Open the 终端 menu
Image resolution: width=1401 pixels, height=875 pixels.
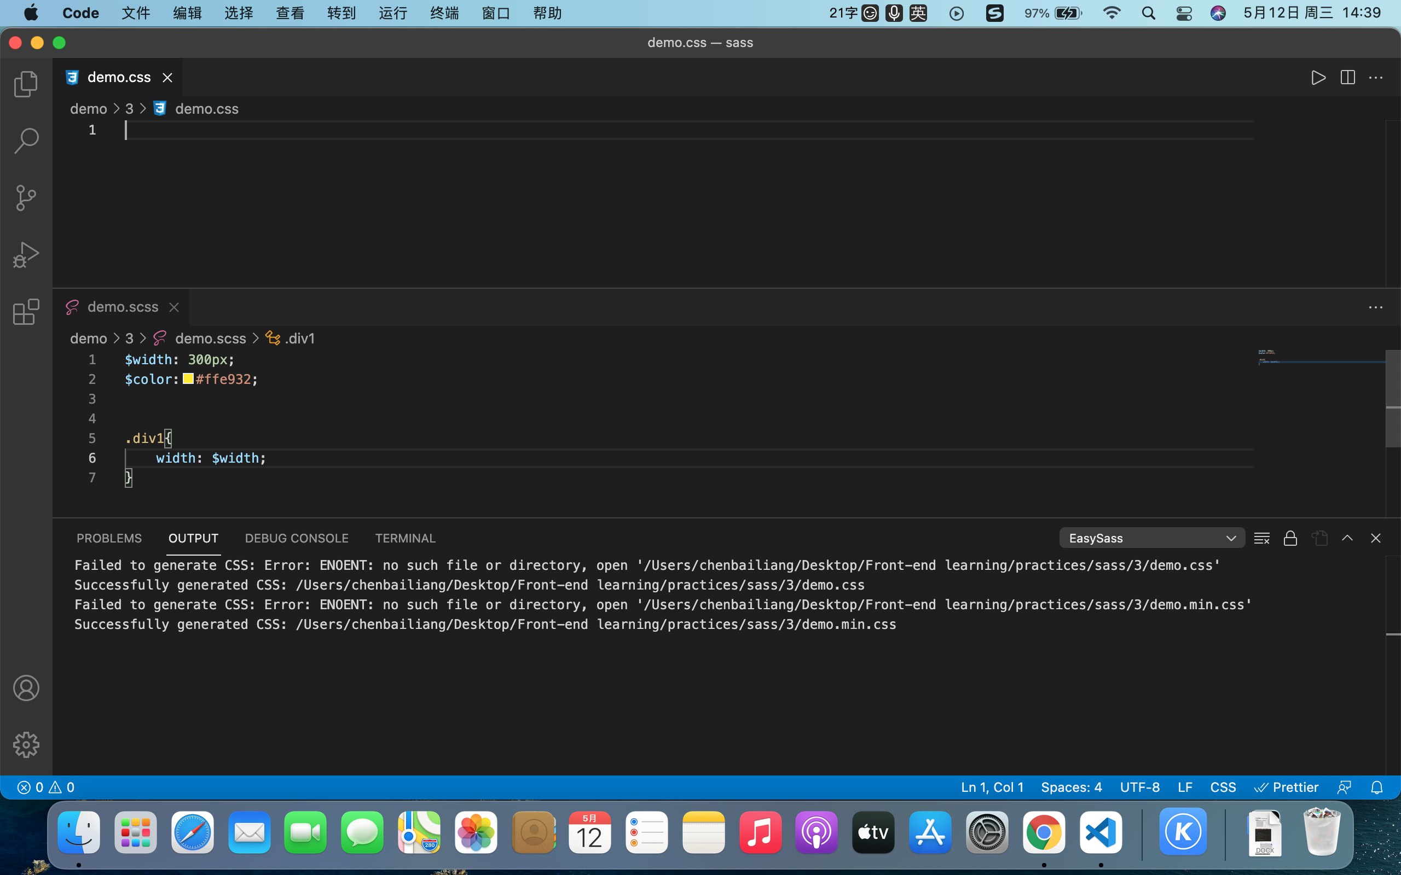click(x=444, y=13)
